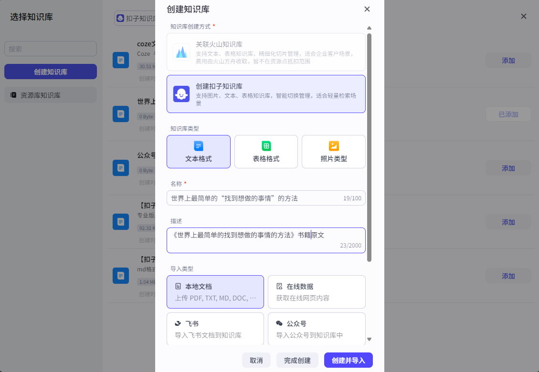Select the 关联火山知识库 volcano icon
The image size is (539, 372).
[x=181, y=52]
